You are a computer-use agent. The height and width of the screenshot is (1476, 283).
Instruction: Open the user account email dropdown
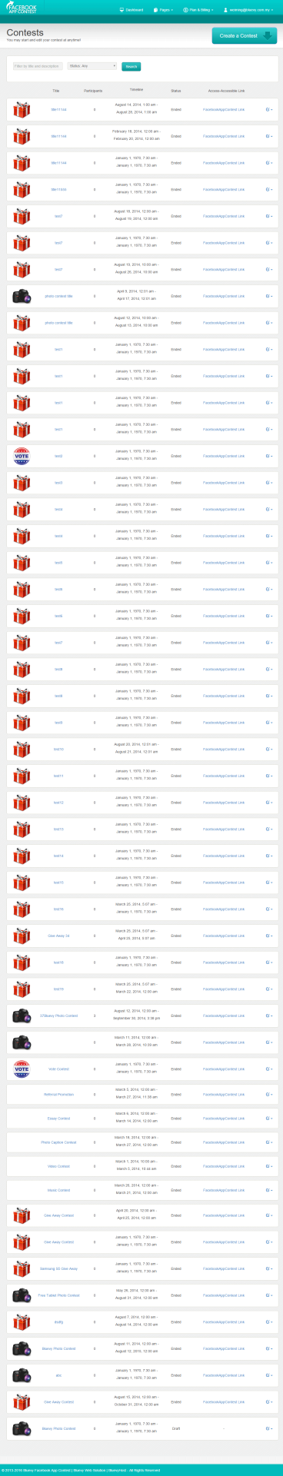[x=249, y=10]
